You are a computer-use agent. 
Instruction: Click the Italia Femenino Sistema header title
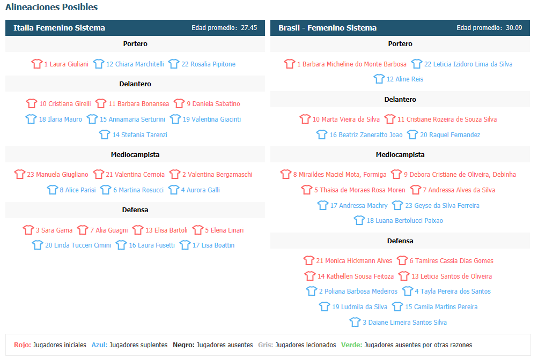60,28
